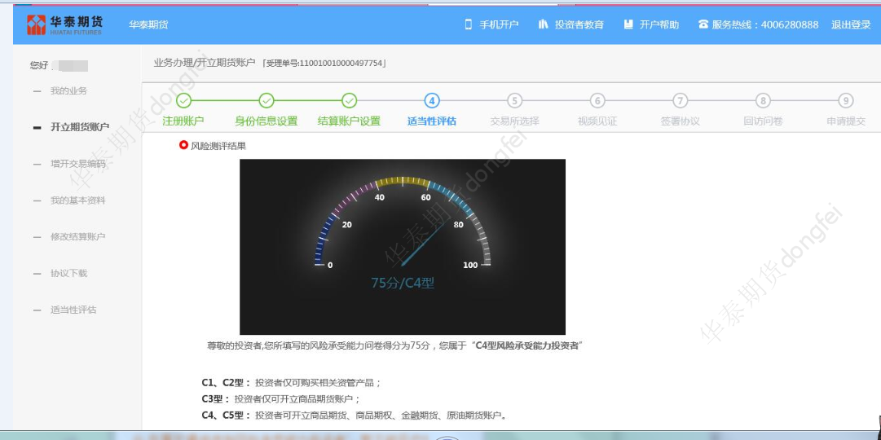Click step 6 circle for 视频见证

pyautogui.click(x=597, y=101)
